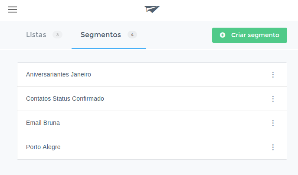Click the Segmentos count badge
The width and height of the screenshot is (298, 175).
(x=132, y=35)
